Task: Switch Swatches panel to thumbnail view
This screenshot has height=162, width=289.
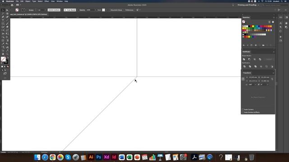Action: coord(273,22)
